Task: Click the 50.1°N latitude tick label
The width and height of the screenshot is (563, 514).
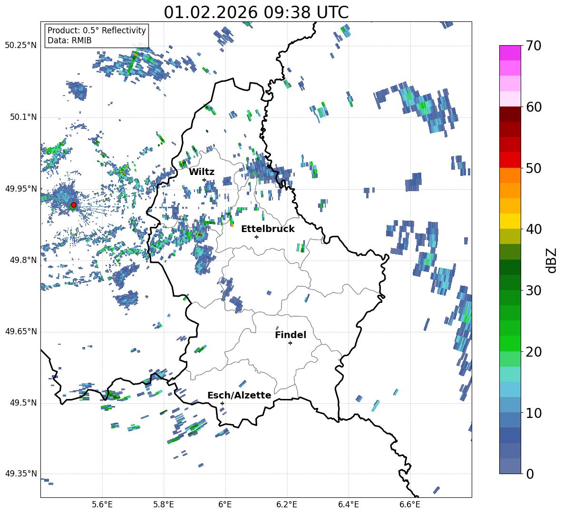Action: [23, 117]
